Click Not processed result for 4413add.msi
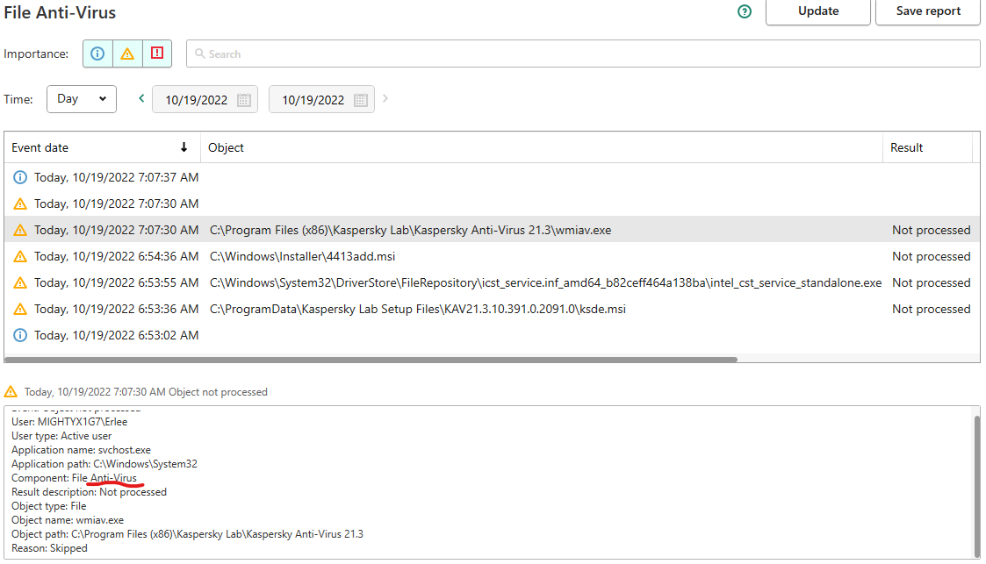 point(931,256)
